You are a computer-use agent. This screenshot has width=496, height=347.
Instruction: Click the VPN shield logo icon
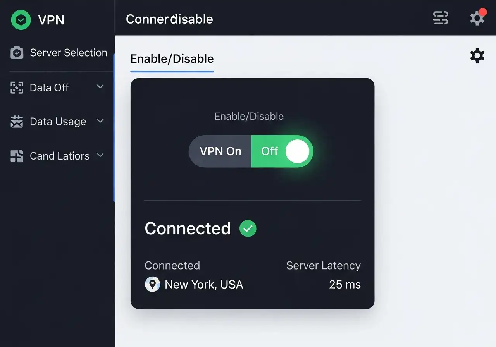pos(21,20)
